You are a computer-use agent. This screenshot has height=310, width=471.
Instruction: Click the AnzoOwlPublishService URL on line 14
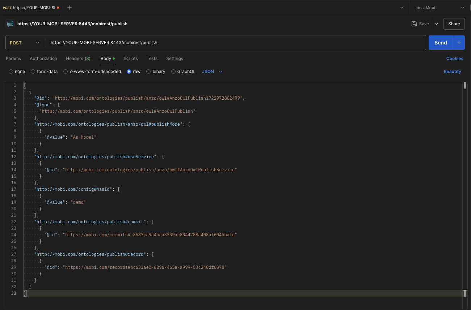150,170
